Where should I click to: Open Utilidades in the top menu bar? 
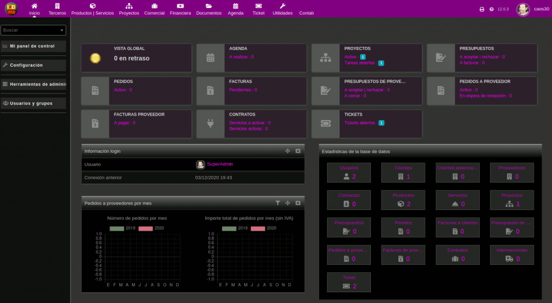click(282, 9)
